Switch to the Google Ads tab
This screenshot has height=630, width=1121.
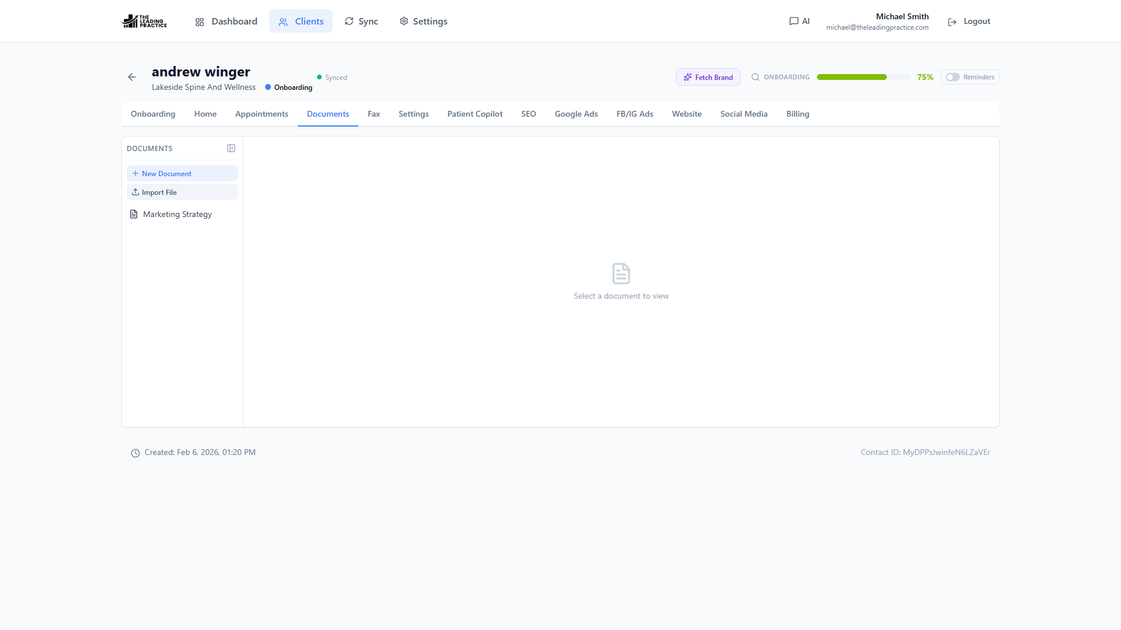576,114
